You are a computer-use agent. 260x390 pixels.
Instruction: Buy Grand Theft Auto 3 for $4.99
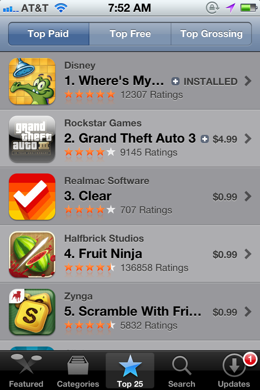225,139
